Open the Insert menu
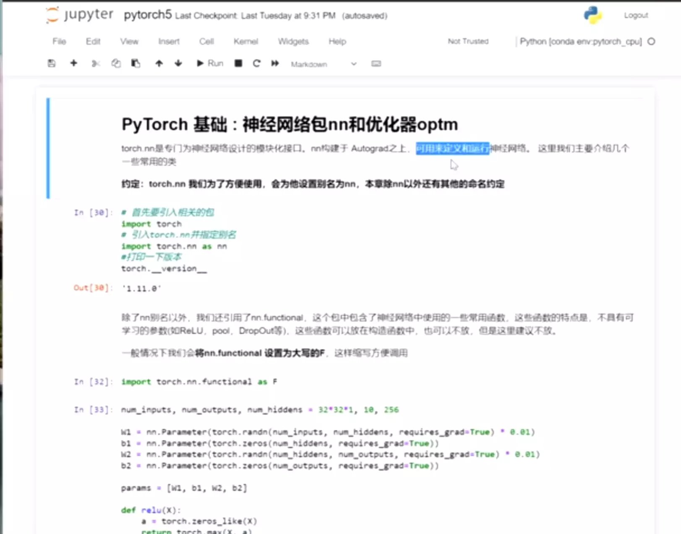The height and width of the screenshot is (534, 681). [x=169, y=42]
